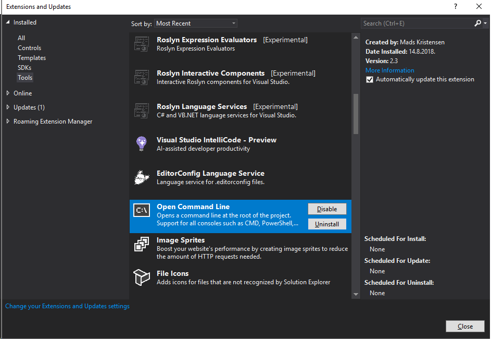Click the Created by: Mads Kristensen text
491x339 pixels.
click(405, 42)
